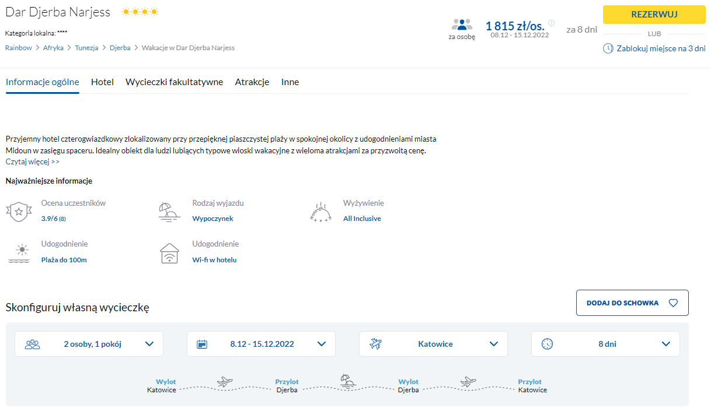
Task: Click the Czytaj więcej link
Action: [32, 161]
